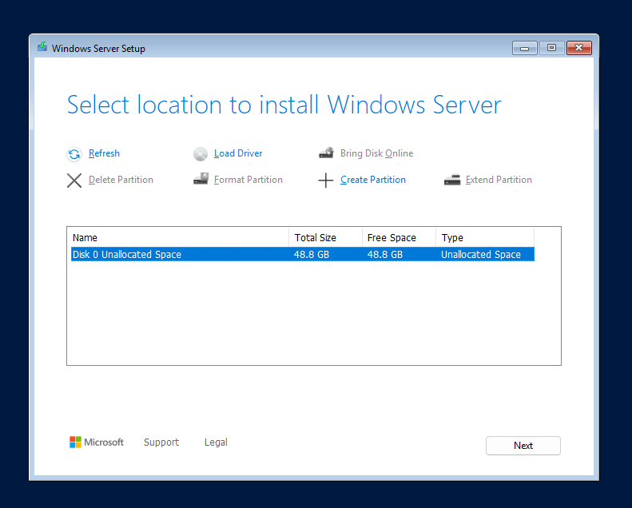Click the Type column header
Viewport: 632px width, 508px height.
(485, 238)
